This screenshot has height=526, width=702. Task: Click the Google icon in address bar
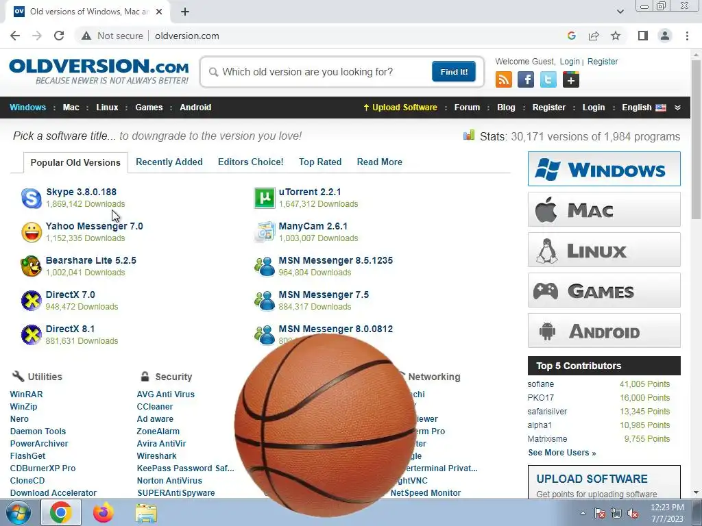(x=572, y=36)
